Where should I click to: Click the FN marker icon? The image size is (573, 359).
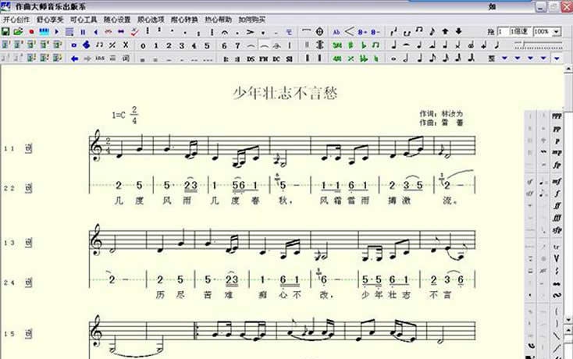point(264,59)
